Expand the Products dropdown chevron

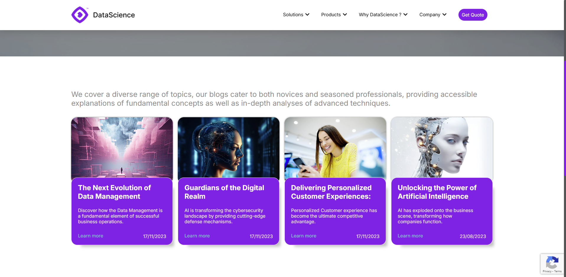345,14
